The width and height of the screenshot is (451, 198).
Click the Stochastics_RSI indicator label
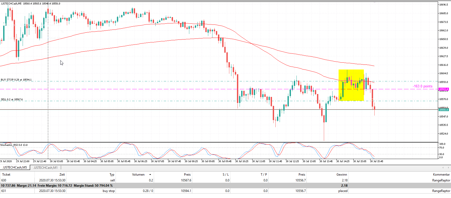[x=14, y=145]
